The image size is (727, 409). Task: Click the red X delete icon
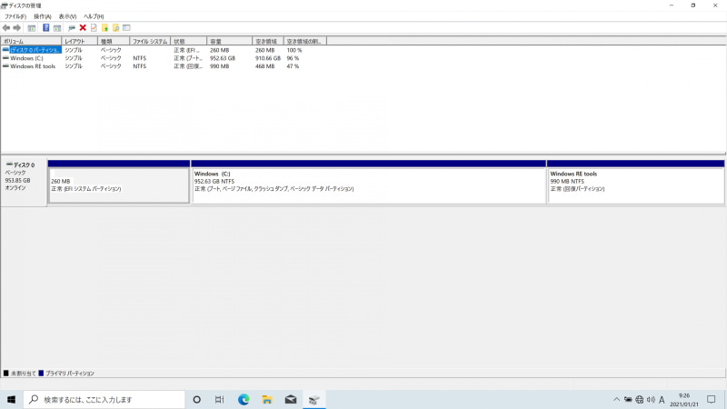click(83, 28)
